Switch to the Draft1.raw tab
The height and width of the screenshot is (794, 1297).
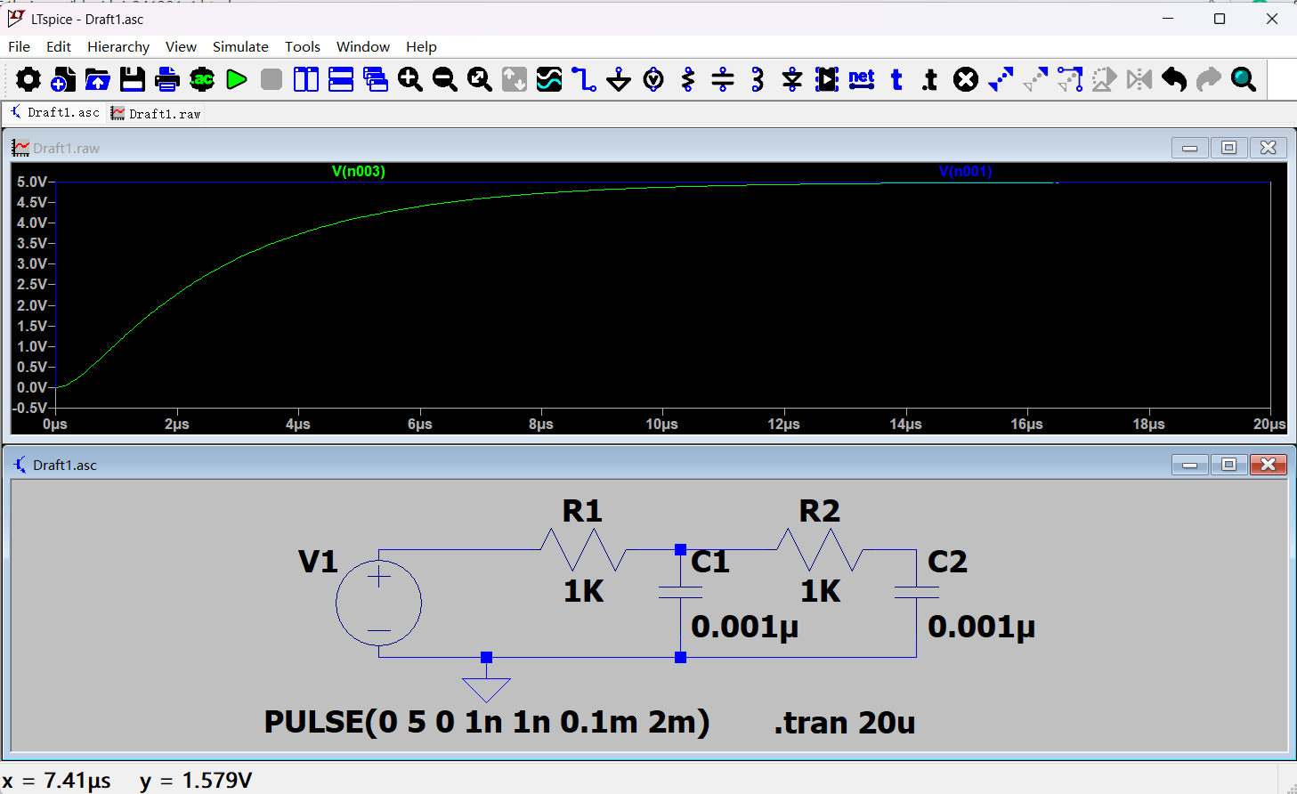157,113
